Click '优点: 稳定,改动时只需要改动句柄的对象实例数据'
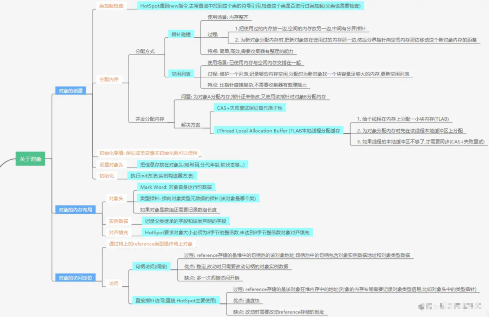 [236, 267]
